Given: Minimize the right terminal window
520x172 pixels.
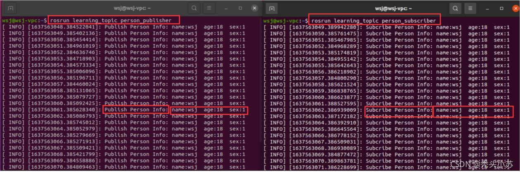Looking at the screenshot, I should (487, 8).
